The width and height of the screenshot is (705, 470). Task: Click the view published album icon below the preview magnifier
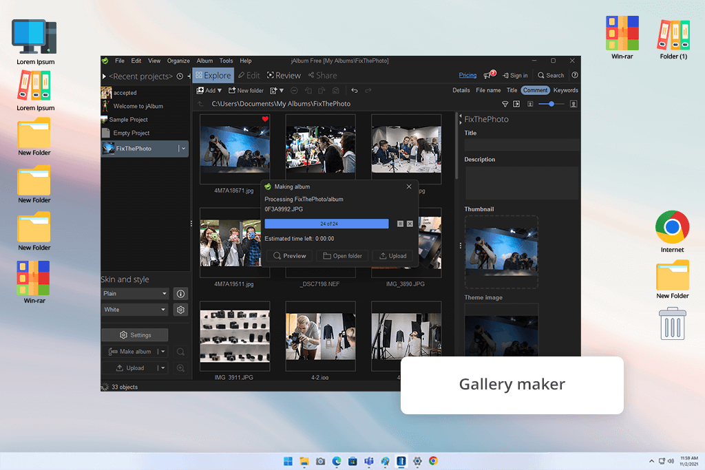(x=181, y=368)
